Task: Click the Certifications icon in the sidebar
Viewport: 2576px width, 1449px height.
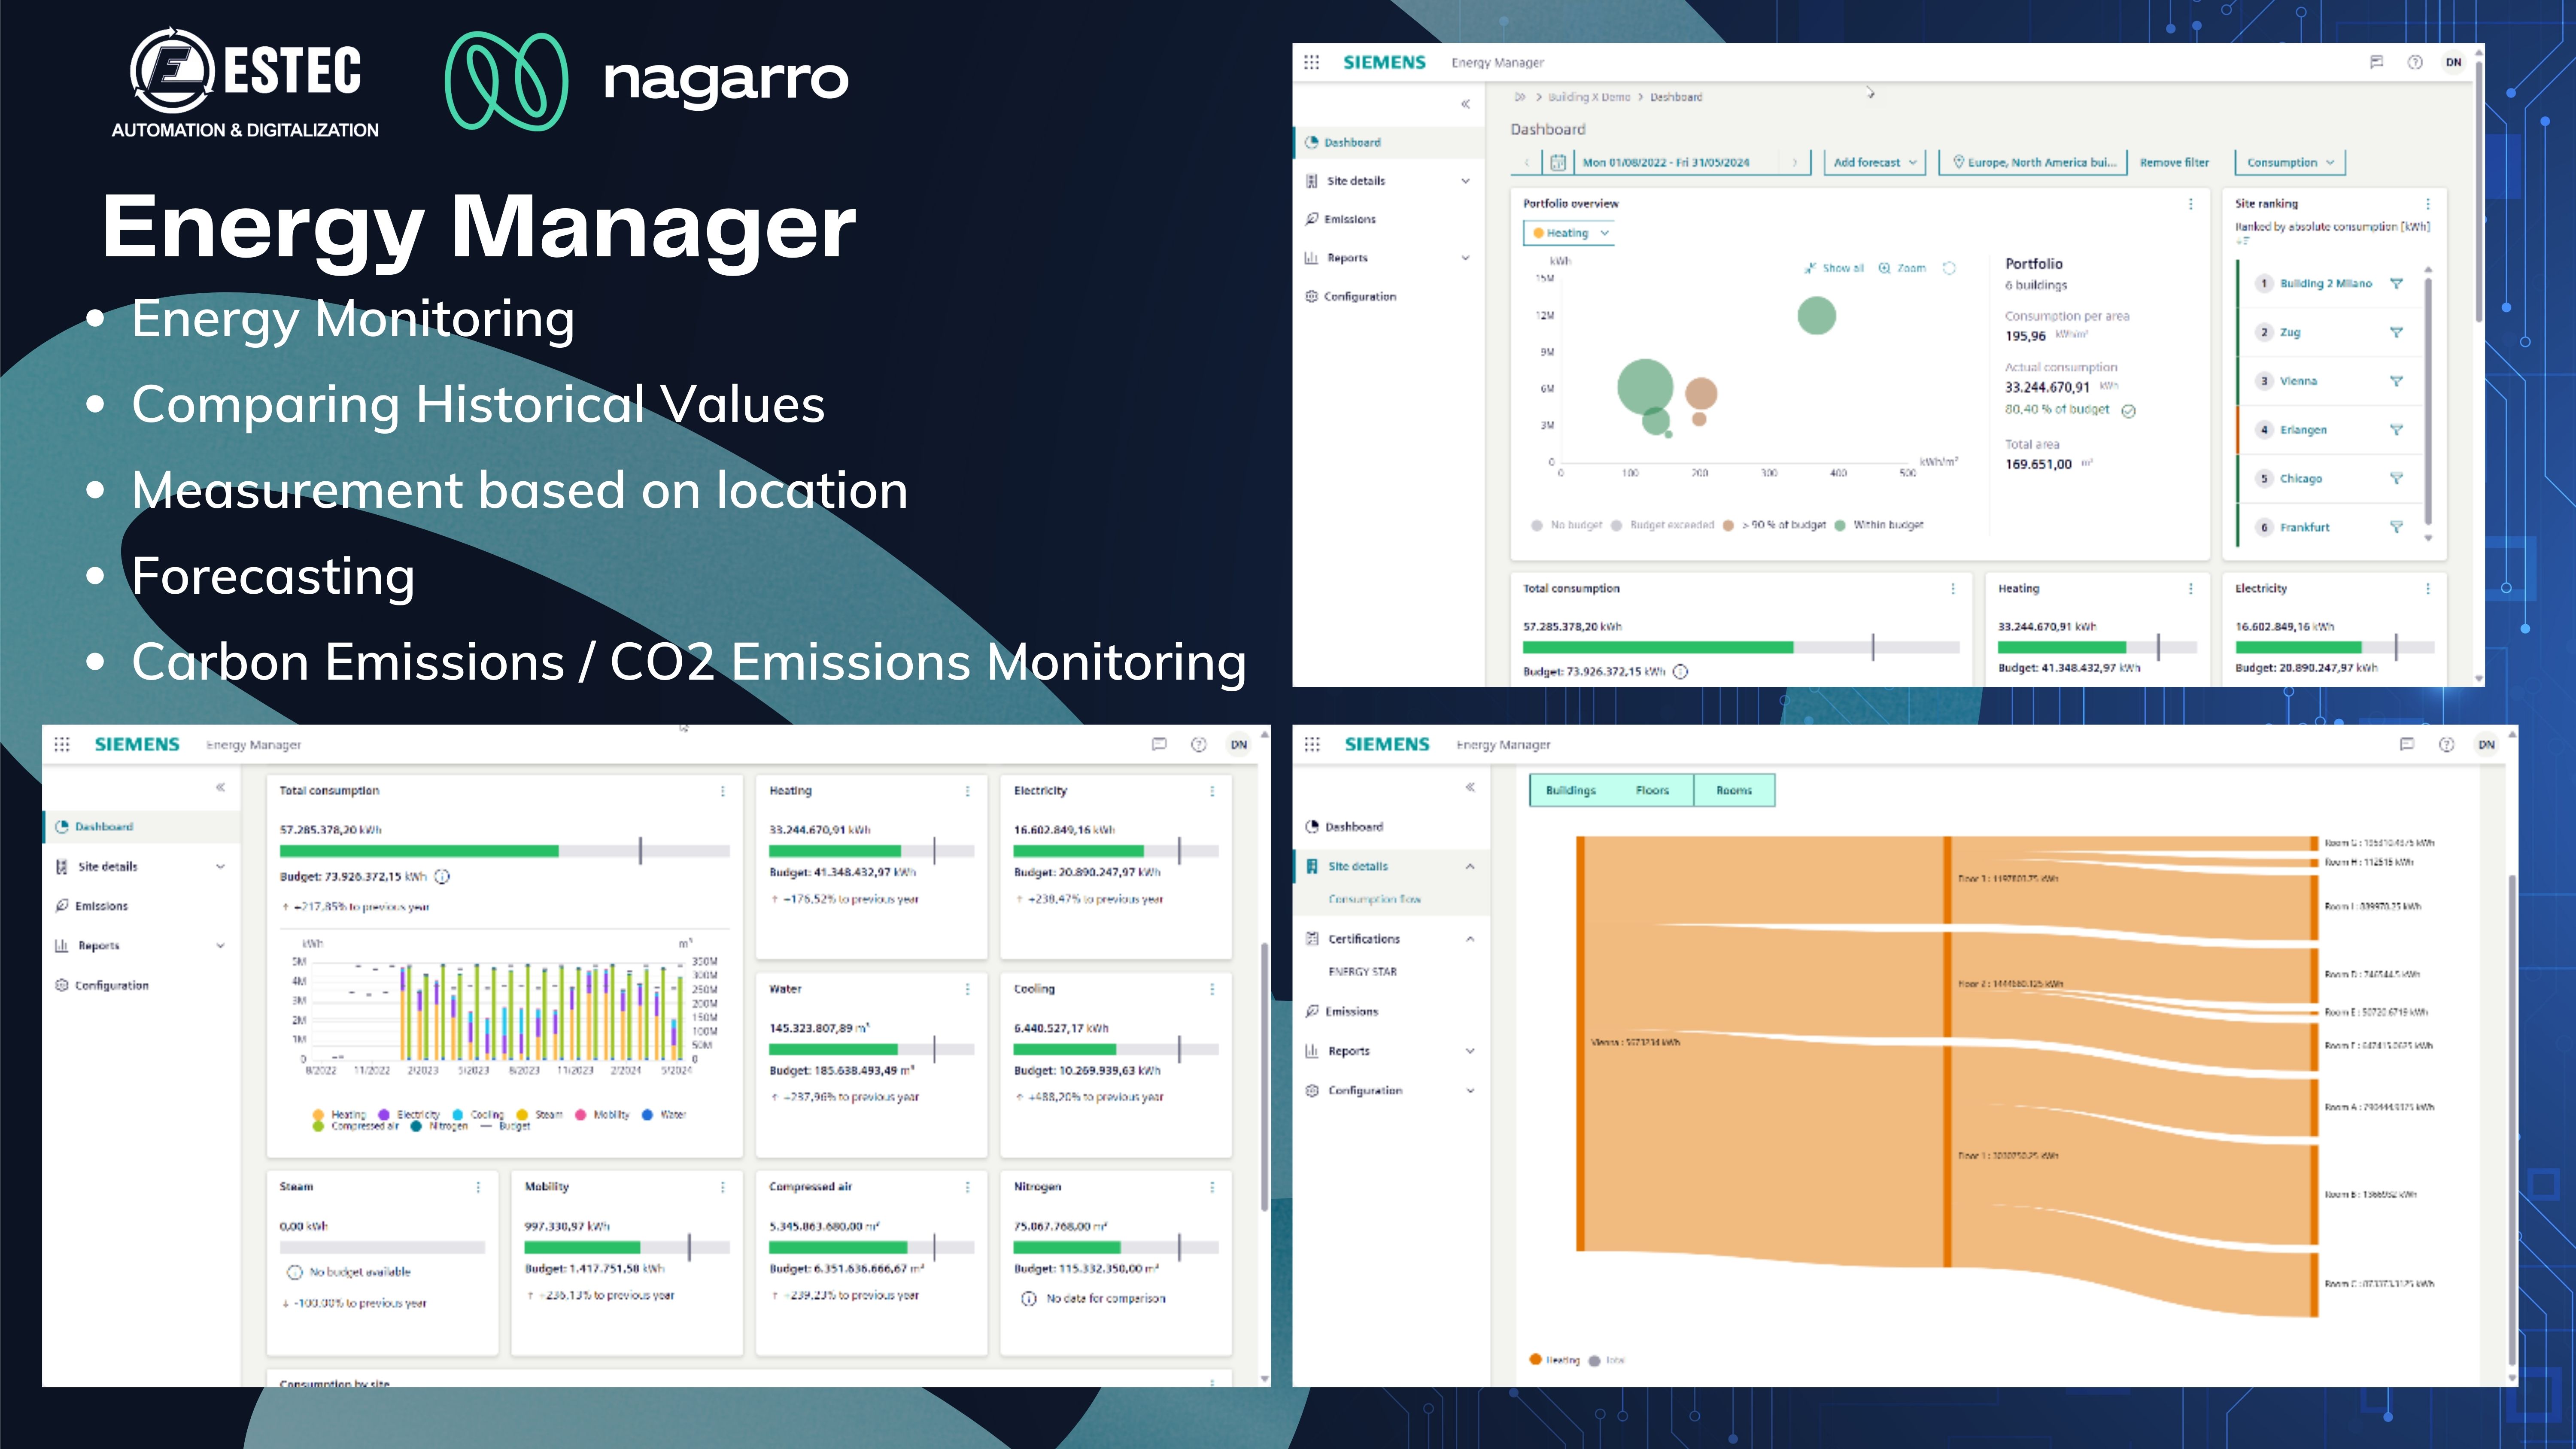Action: [1312, 938]
